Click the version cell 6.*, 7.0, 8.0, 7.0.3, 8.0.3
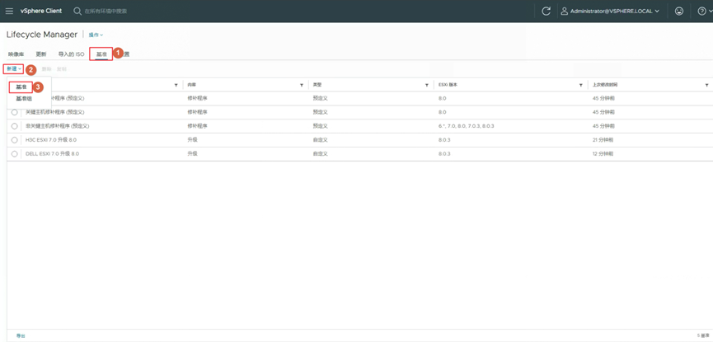Screen dimensions: 713x342 [466, 126]
